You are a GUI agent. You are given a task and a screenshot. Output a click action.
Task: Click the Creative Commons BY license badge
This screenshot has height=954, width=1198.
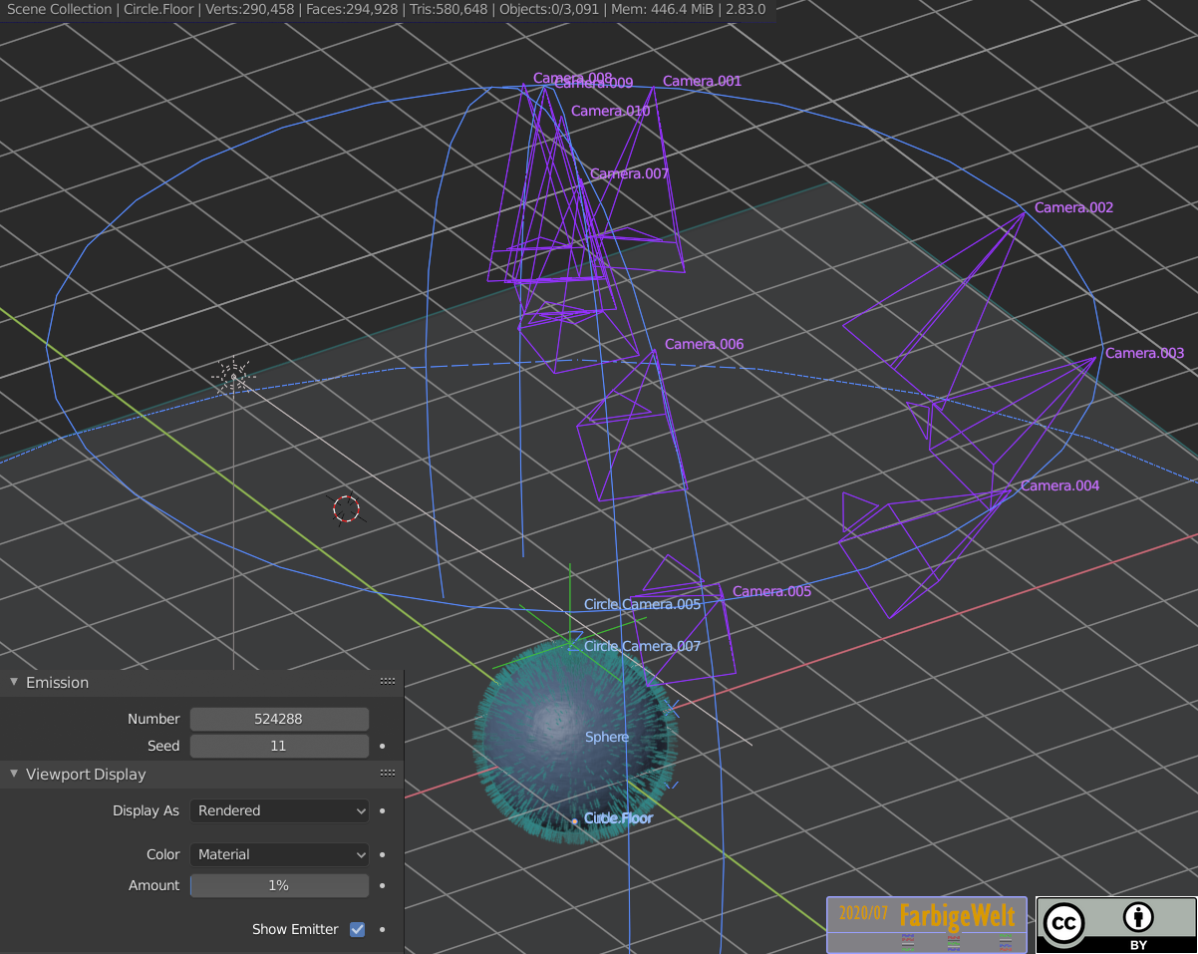click(x=1115, y=924)
